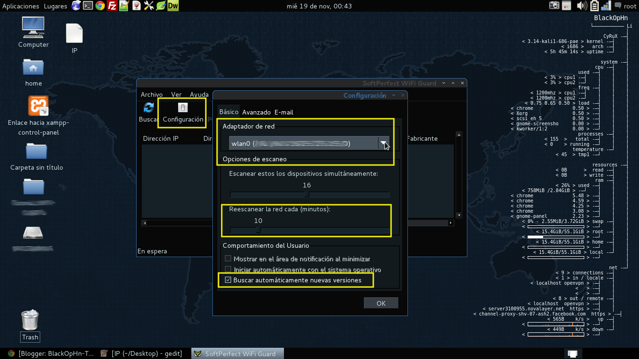The width and height of the screenshot is (639, 359).
Task: Click the Reescanear la red slider handle
Action: (258, 230)
